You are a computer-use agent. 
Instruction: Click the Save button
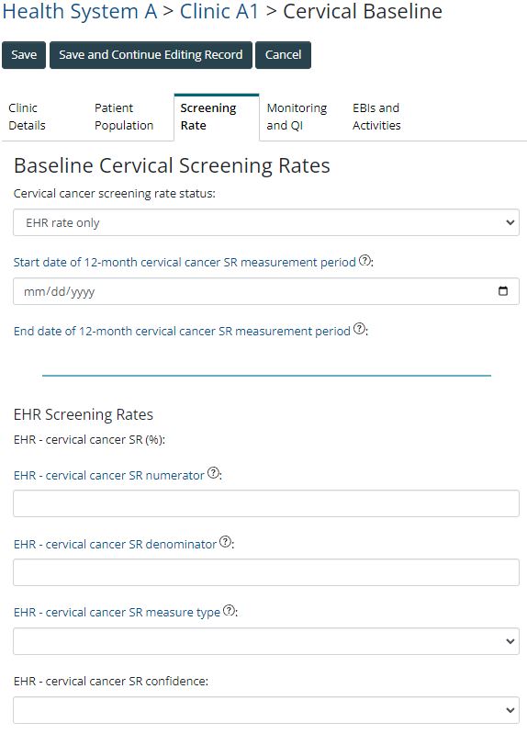[24, 55]
